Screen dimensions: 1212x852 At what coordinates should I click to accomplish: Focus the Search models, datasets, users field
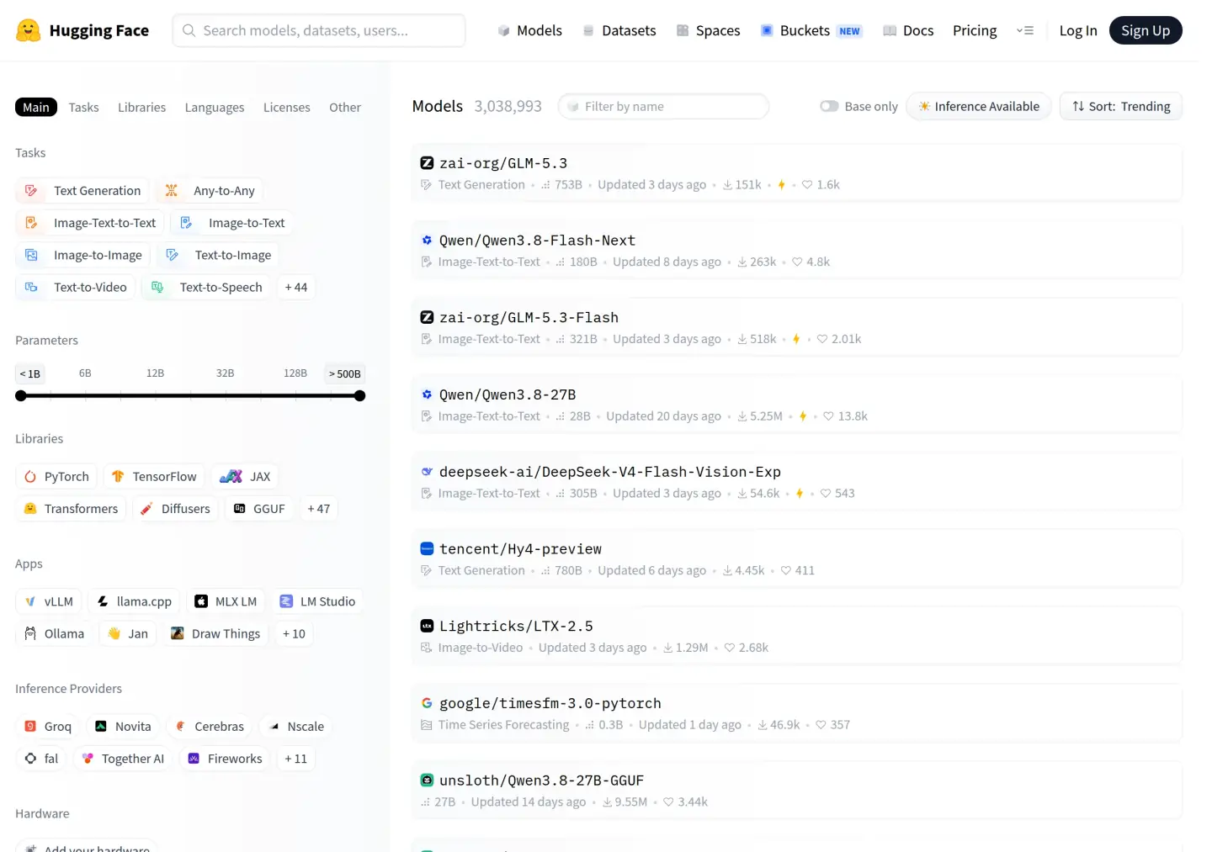[x=319, y=30]
